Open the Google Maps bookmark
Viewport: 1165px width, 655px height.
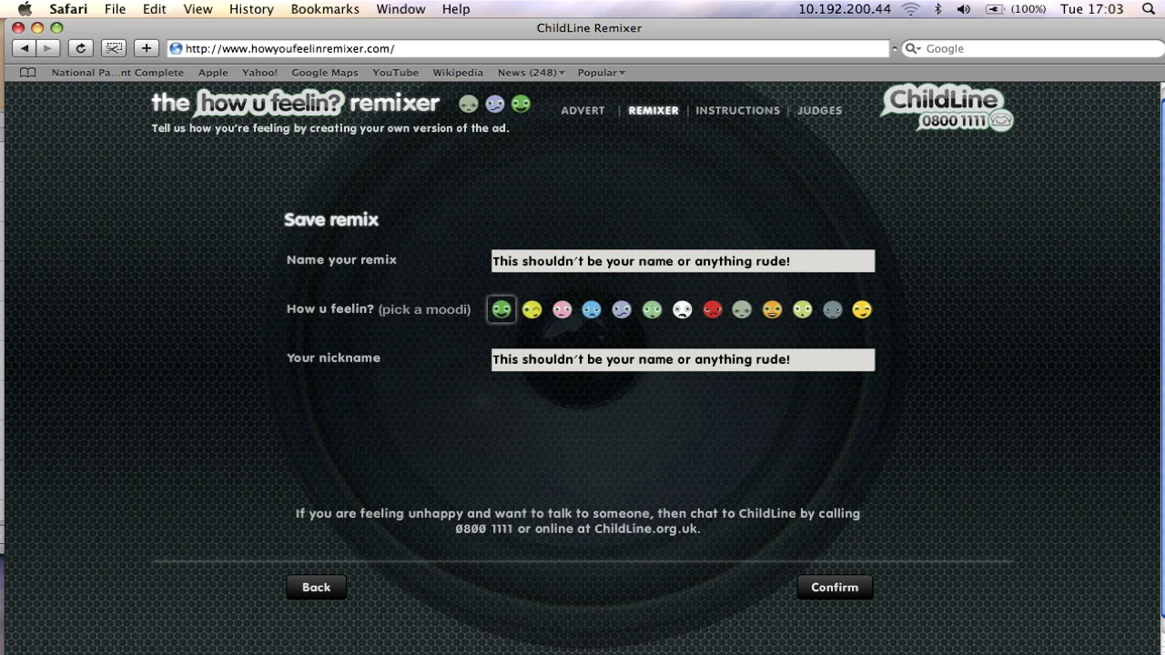tap(325, 73)
